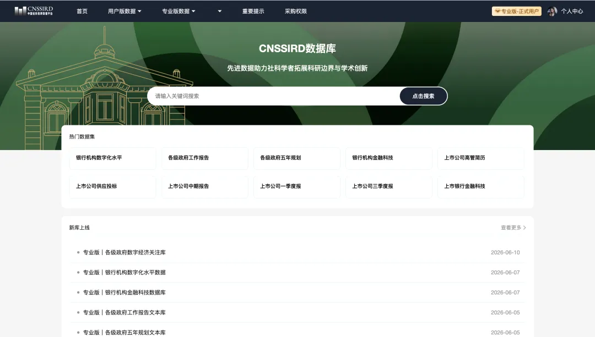The image size is (595, 337).
Task: Open 银行机构金融科技 dataset card
Action: [389, 158]
